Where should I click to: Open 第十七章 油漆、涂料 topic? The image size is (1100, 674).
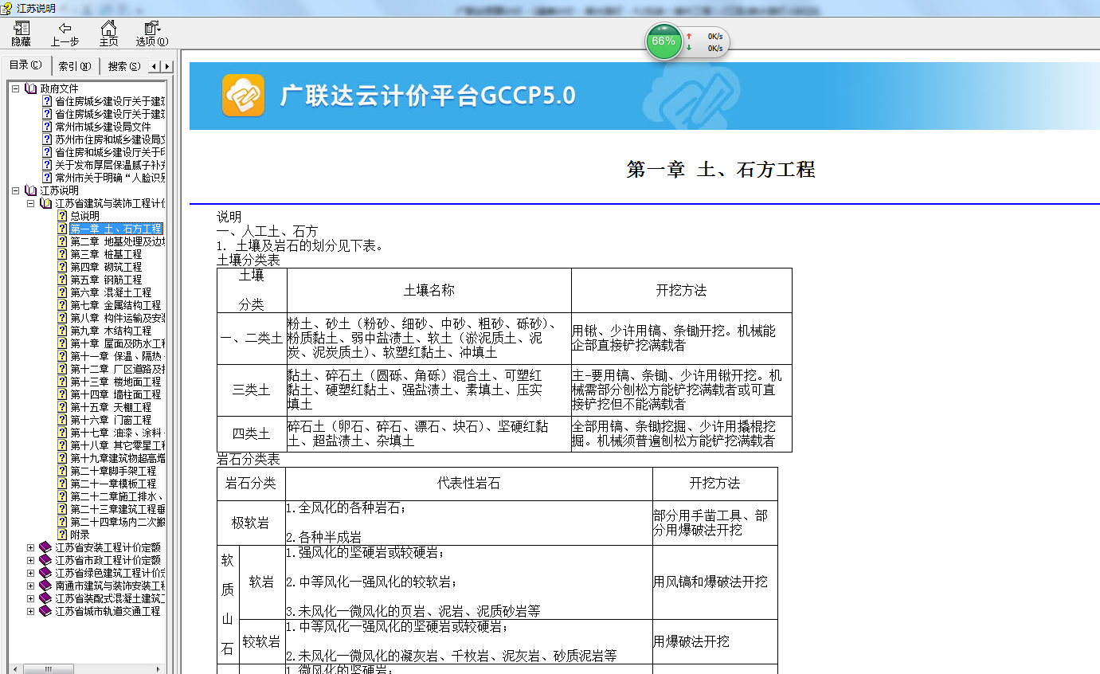[117, 433]
